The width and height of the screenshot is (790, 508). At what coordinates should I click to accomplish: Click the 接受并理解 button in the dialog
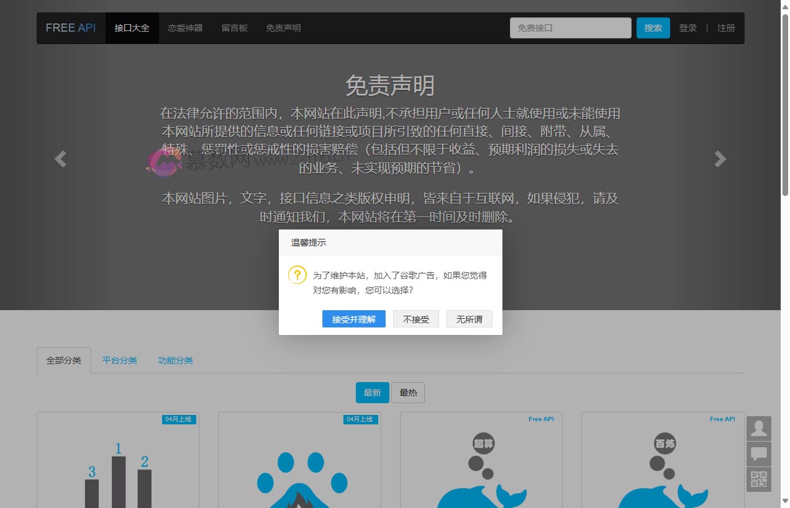coord(353,319)
